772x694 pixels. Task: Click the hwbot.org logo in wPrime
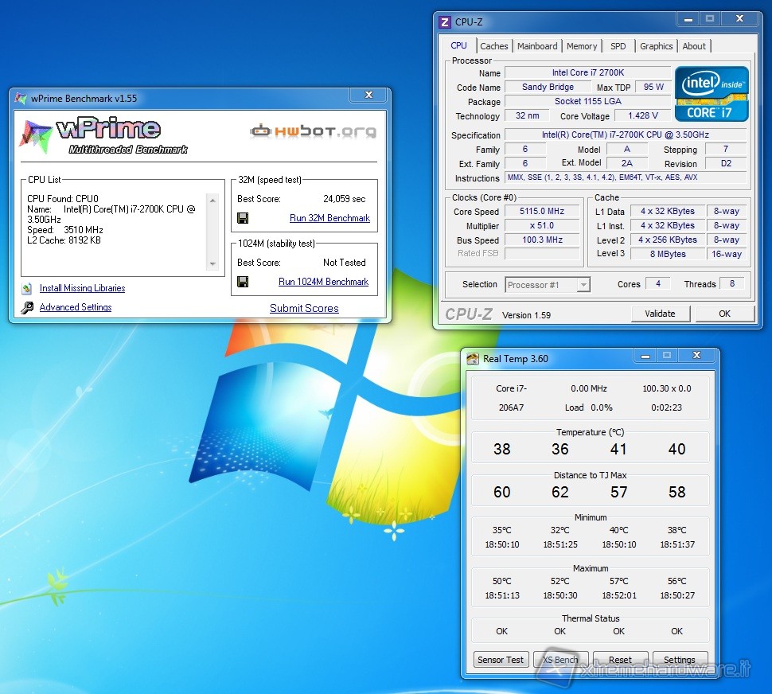pos(313,131)
